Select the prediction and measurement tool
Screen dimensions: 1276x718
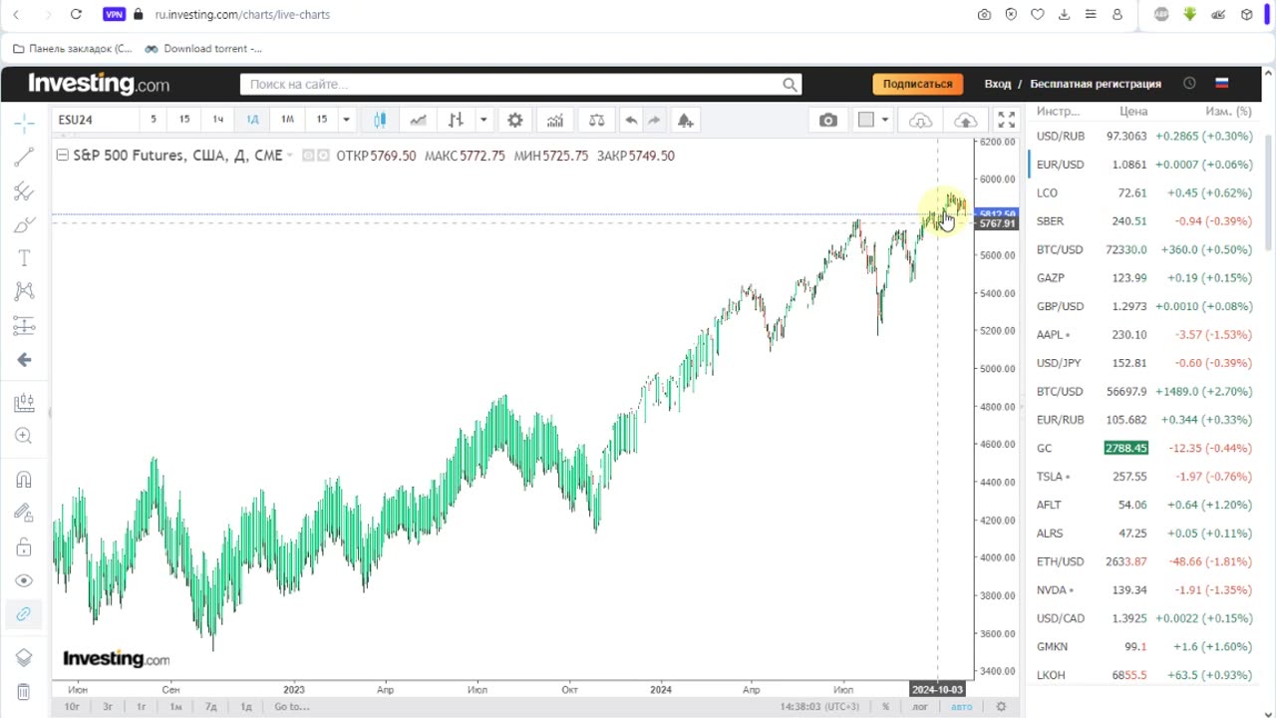pos(24,325)
